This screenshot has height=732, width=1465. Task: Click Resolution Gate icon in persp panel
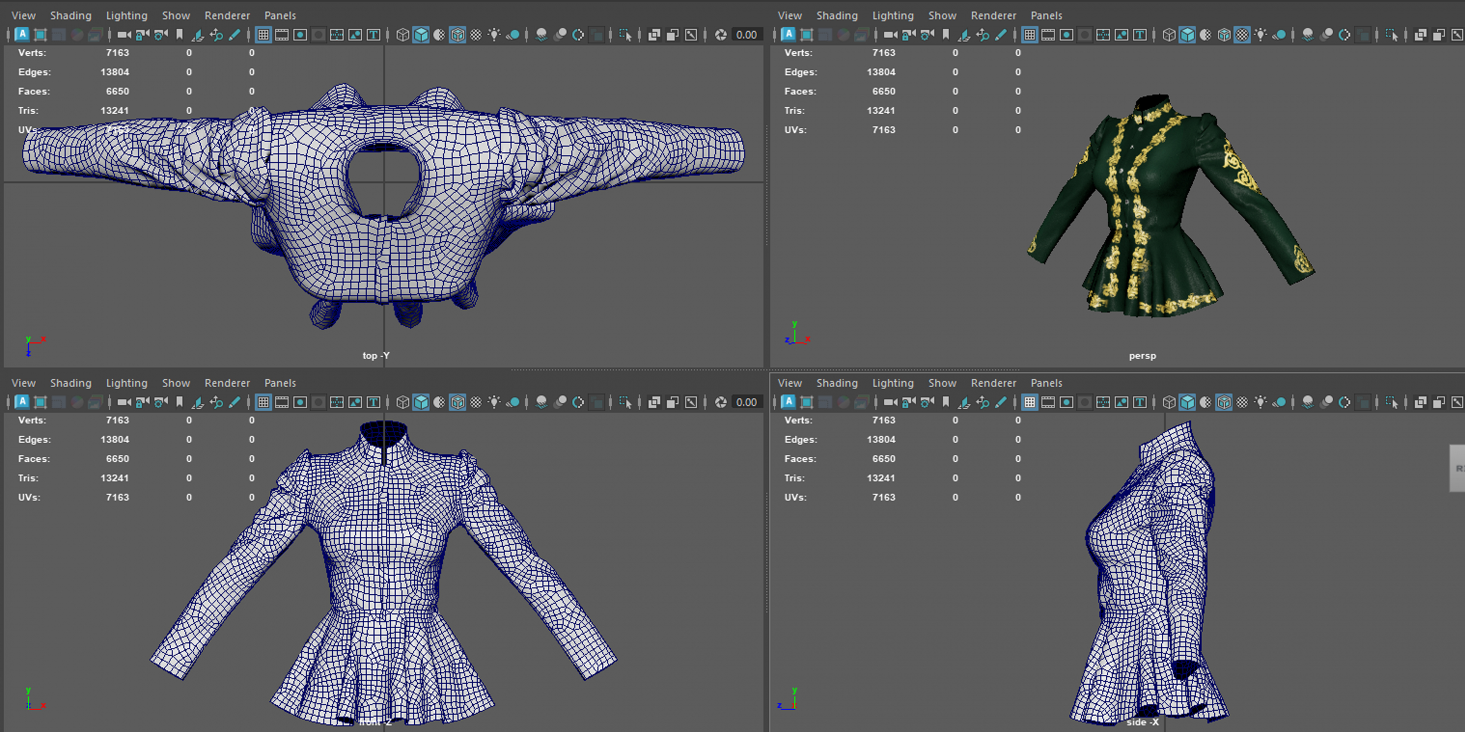[x=1066, y=35]
